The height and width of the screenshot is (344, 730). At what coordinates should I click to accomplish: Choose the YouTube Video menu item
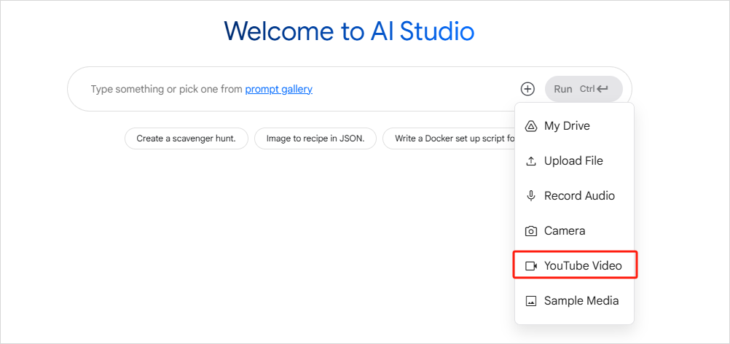tap(583, 266)
